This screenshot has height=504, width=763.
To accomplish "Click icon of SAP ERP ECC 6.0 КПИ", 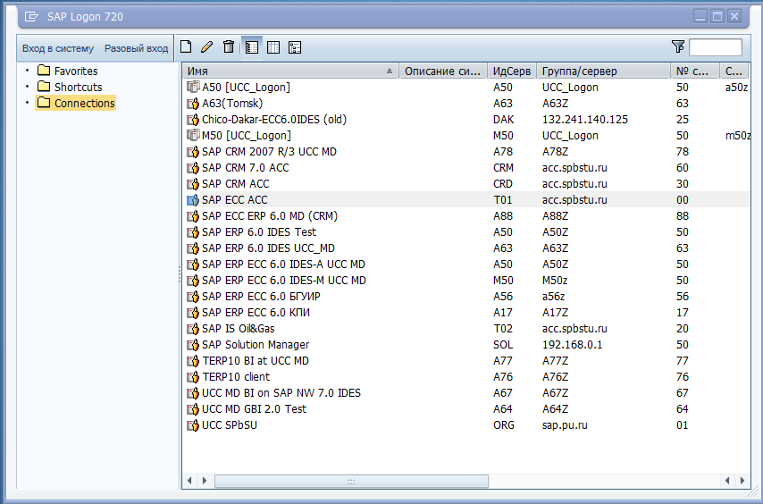I will pos(193,312).
